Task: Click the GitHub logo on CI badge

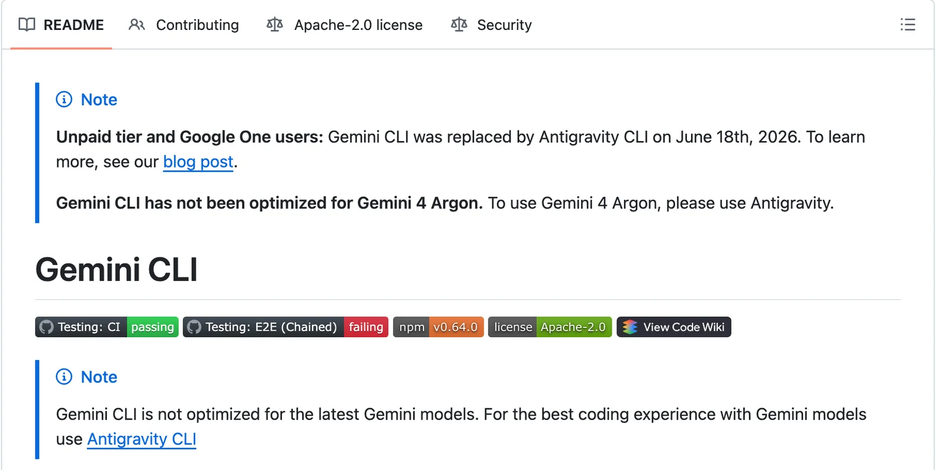Action: [x=46, y=327]
